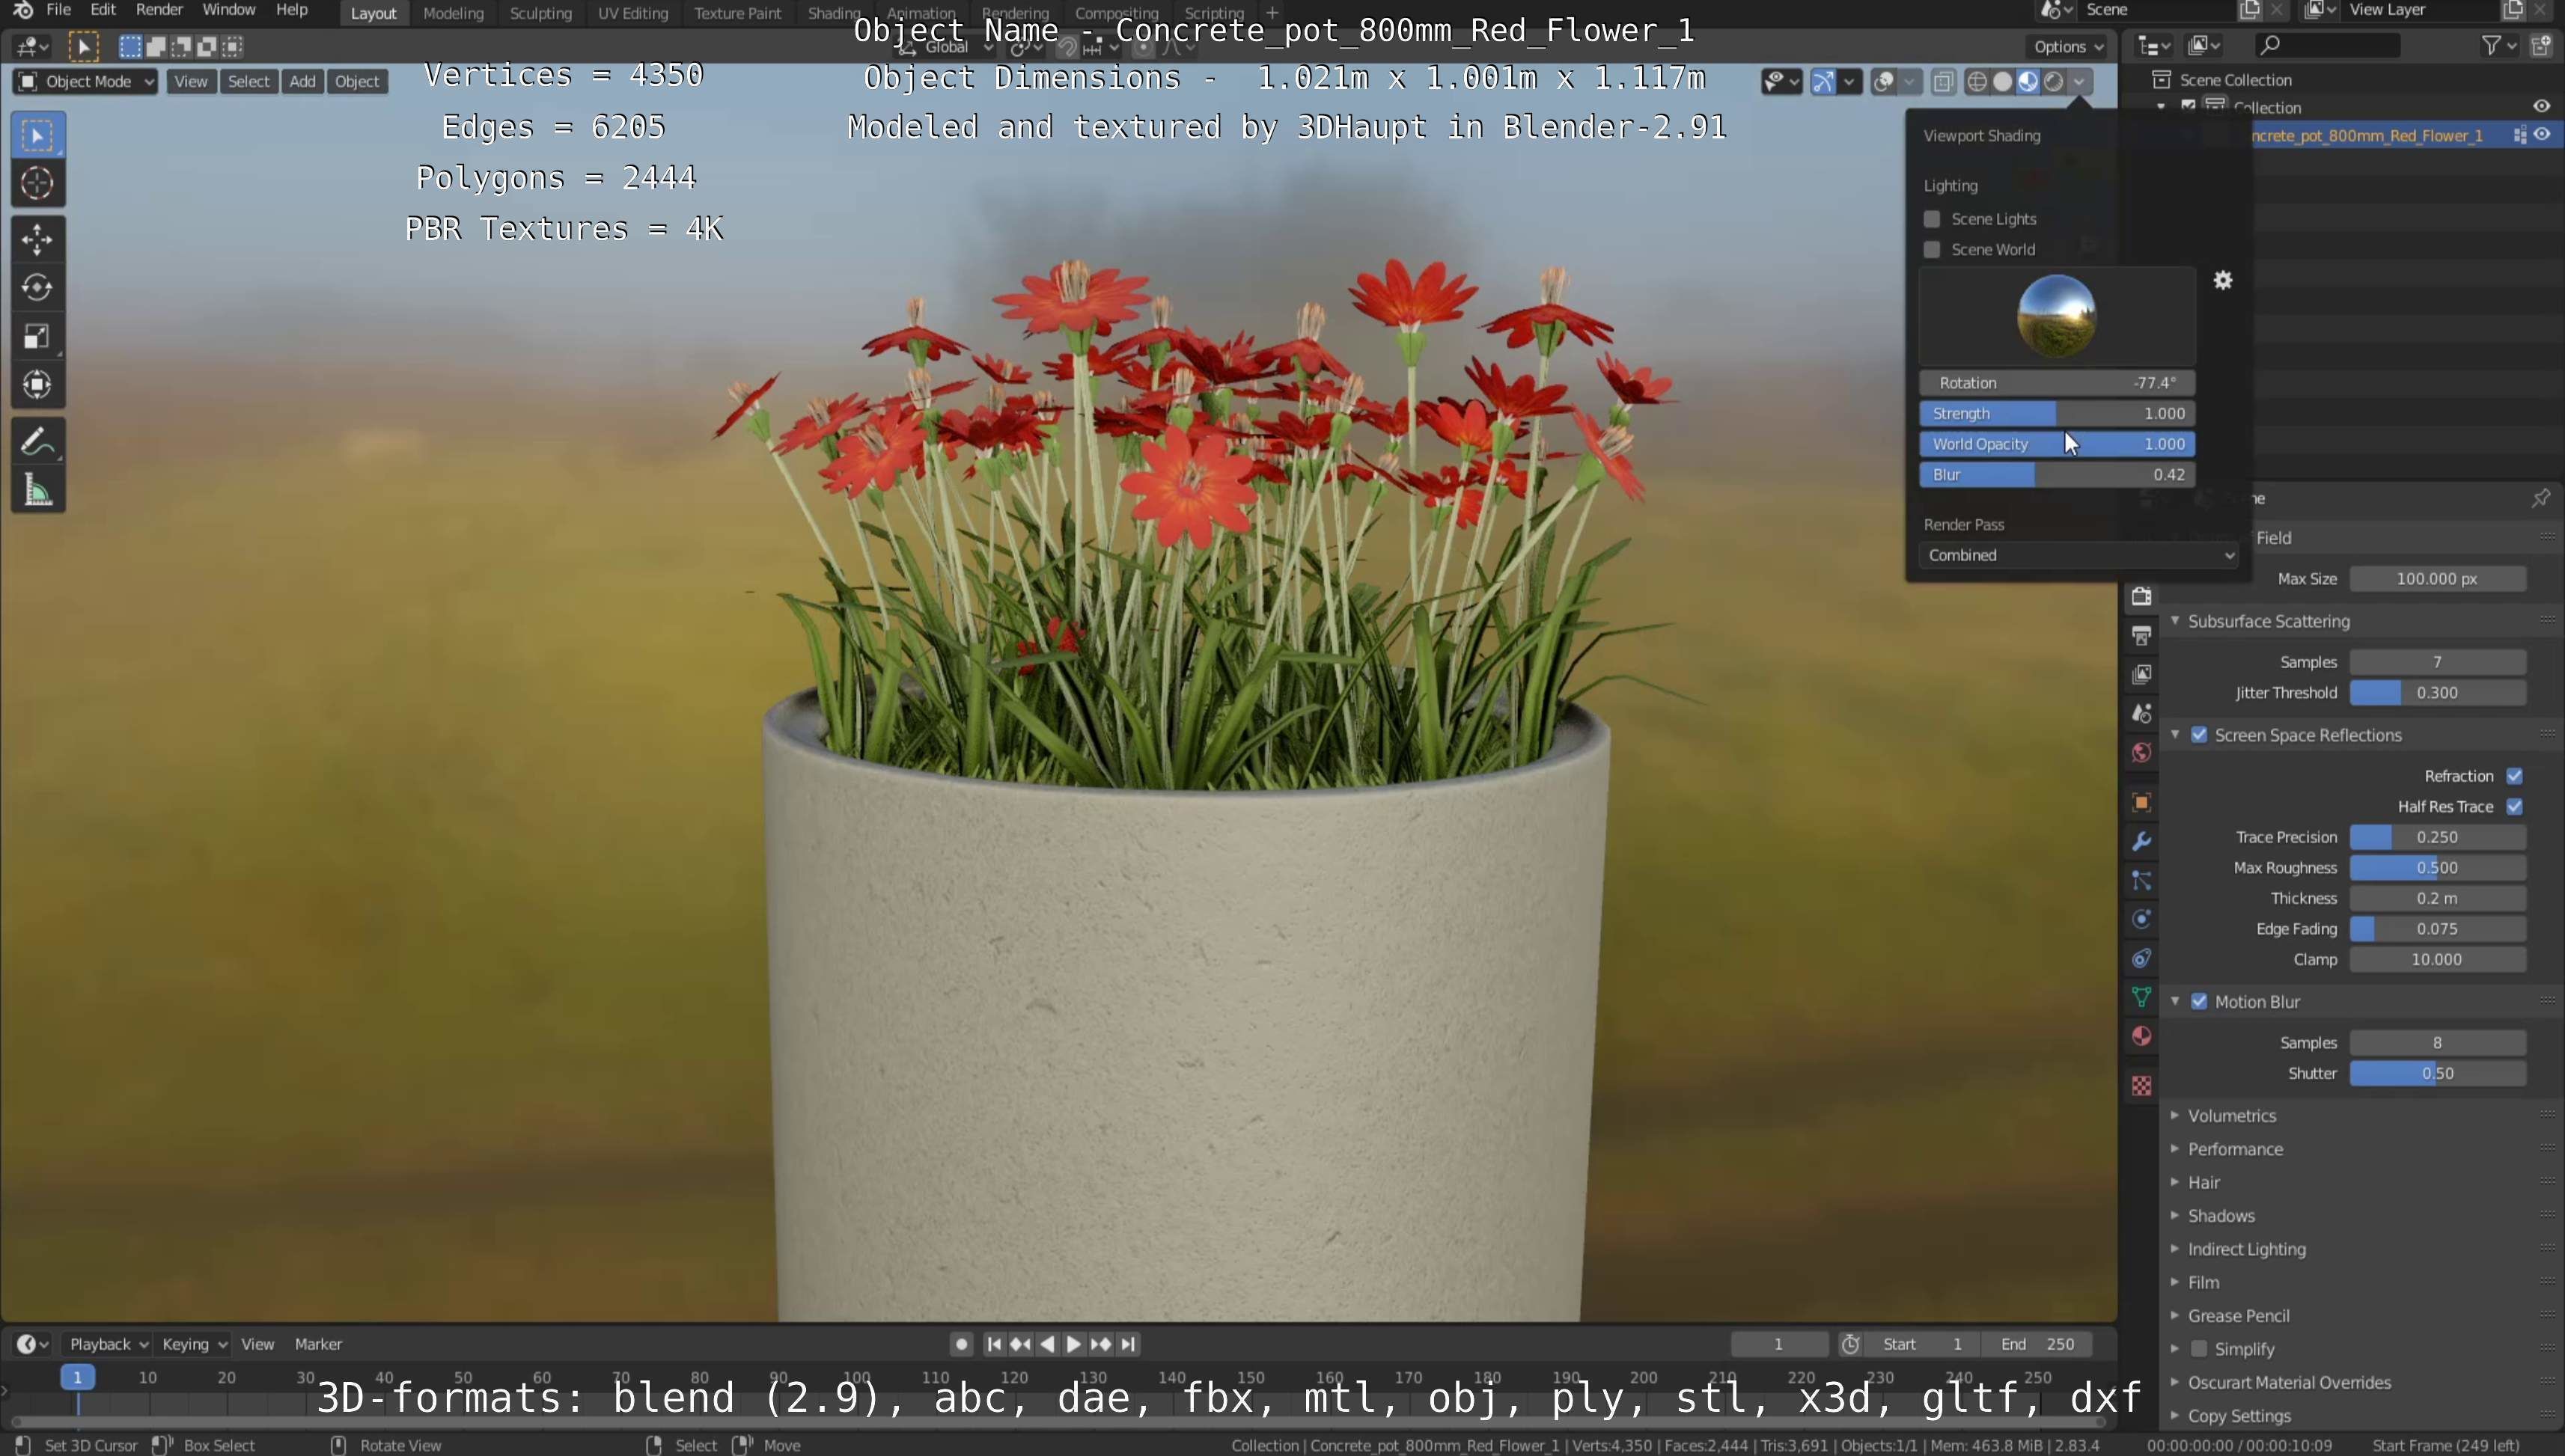This screenshot has width=2565, height=1456.
Task: Activate the 3D Cursor tool
Action: point(37,183)
